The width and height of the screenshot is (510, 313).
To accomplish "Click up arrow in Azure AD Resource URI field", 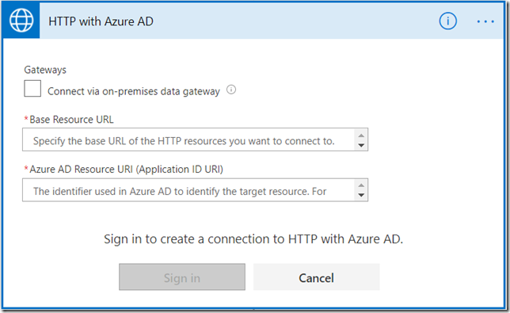I will pos(361,185).
